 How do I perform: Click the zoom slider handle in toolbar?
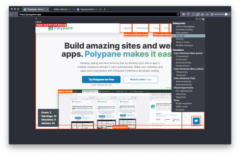(226, 14)
